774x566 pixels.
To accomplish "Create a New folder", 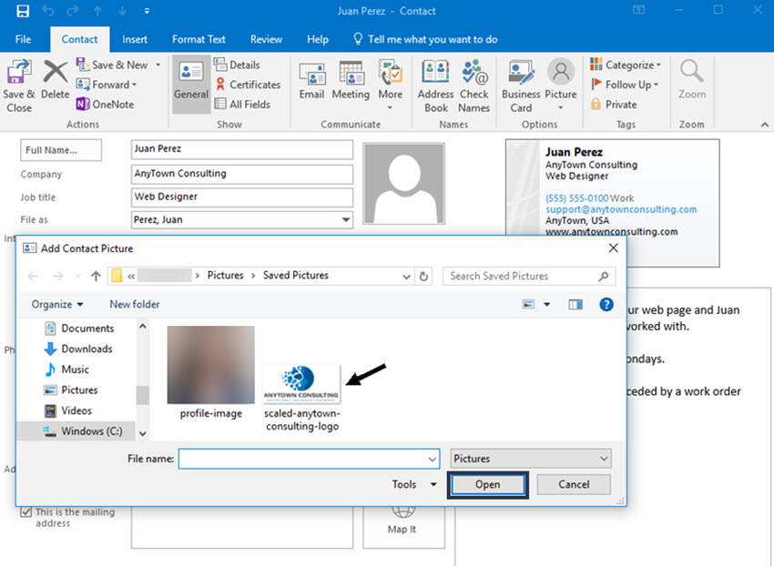I will [x=134, y=305].
